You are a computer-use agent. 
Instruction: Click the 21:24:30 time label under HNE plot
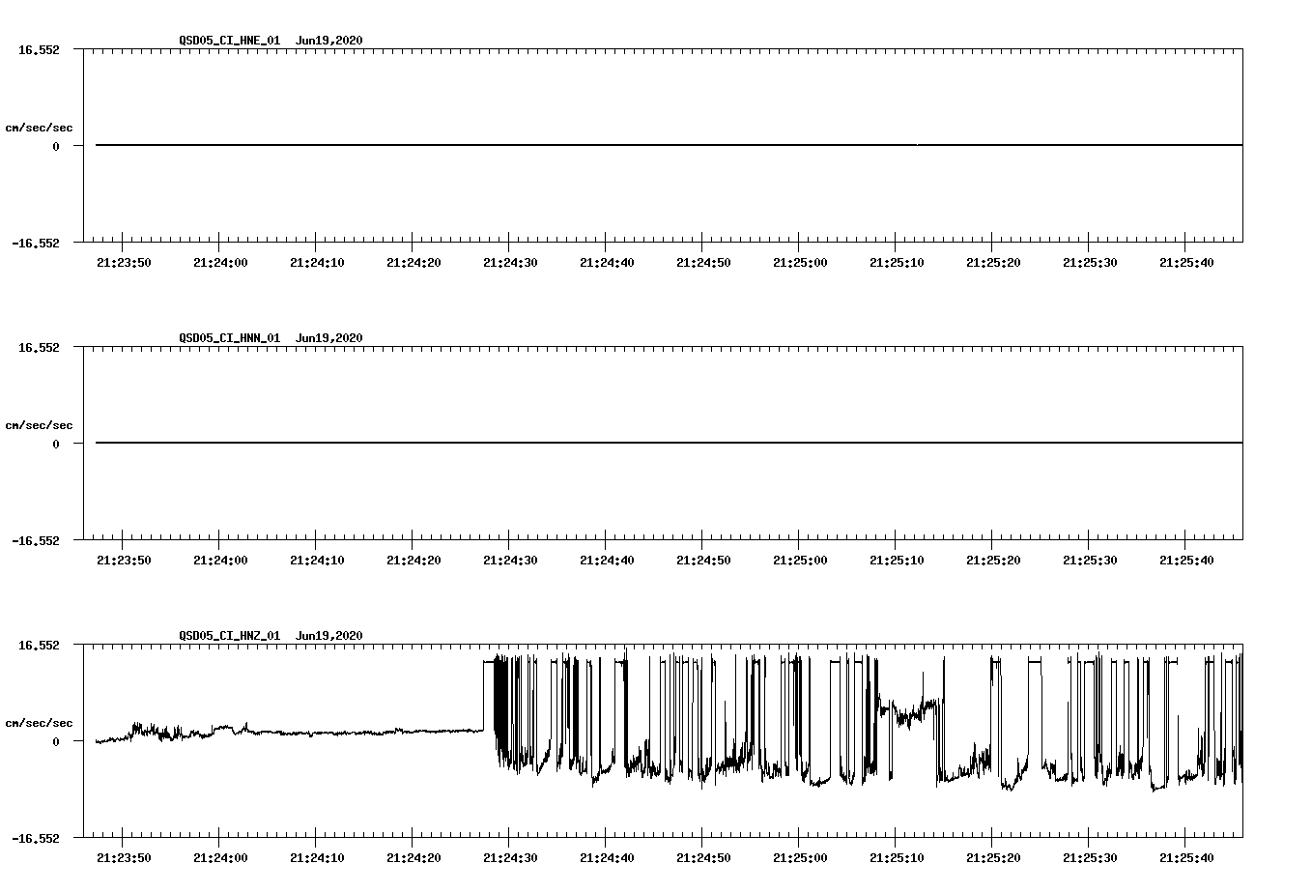[510, 263]
